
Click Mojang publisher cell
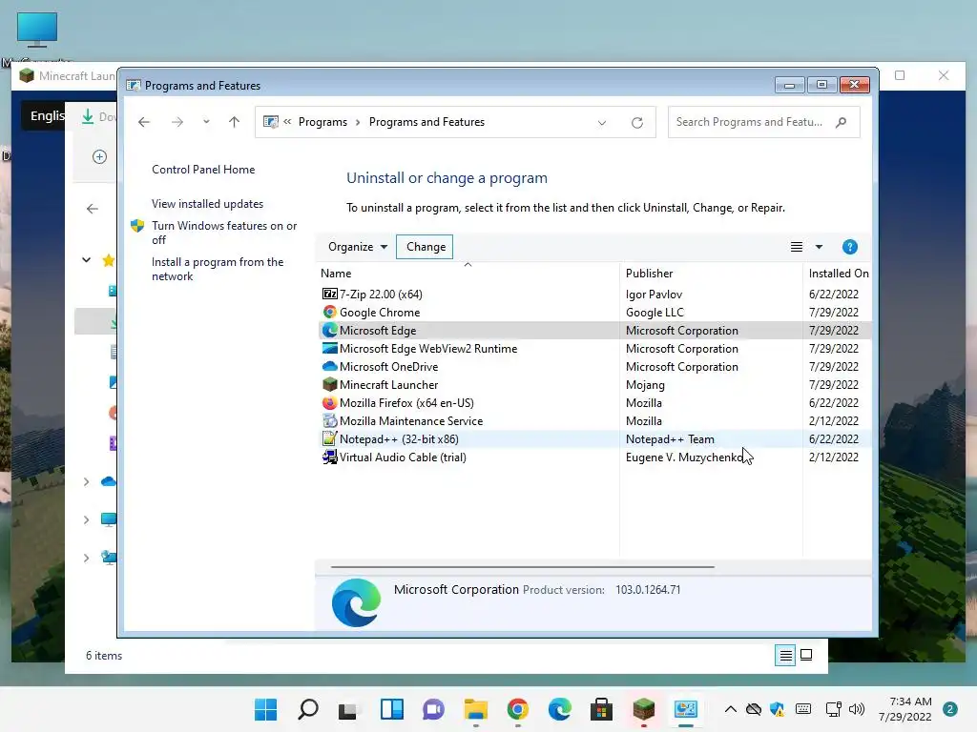coord(645,385)
